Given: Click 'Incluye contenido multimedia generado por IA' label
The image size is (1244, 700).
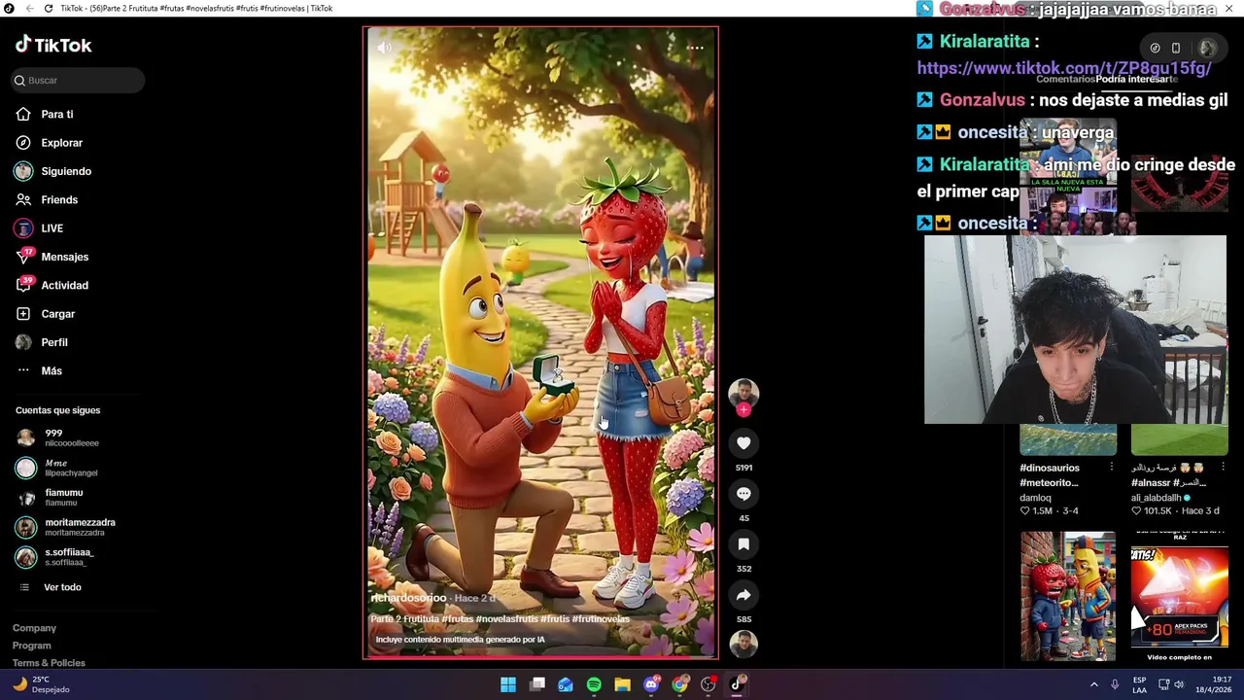Looking at the screenshot, I should (x=460, y=640).
